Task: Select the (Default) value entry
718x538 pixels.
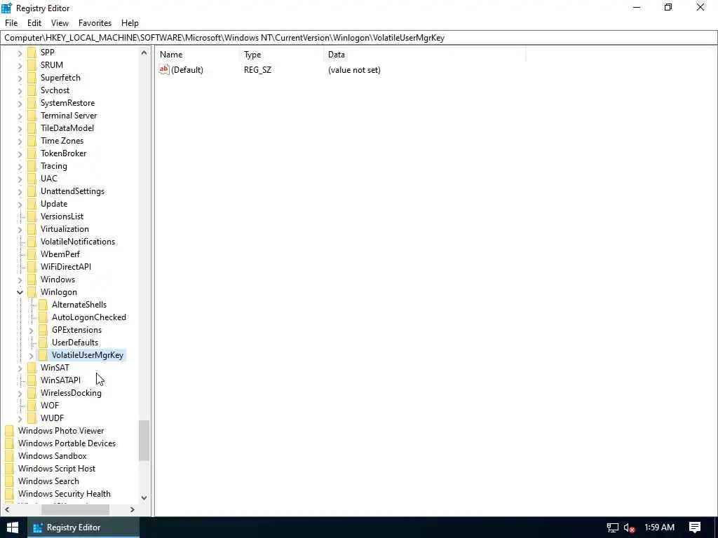Action: pos(187,70)
